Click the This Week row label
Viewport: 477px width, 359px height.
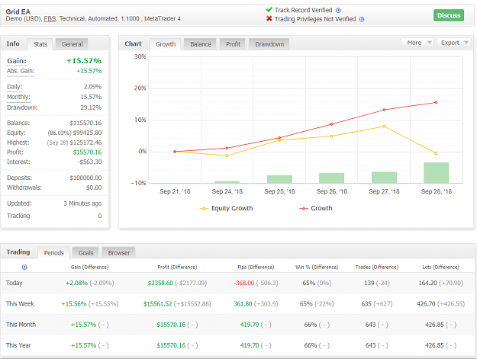(x=20, y=303)
